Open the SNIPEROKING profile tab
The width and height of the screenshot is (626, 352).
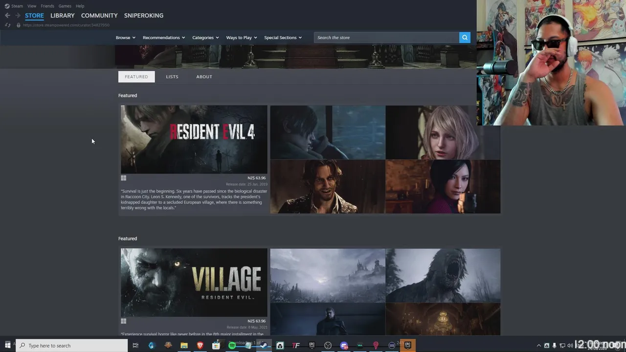pyautogui.click(x=144, y=16)
